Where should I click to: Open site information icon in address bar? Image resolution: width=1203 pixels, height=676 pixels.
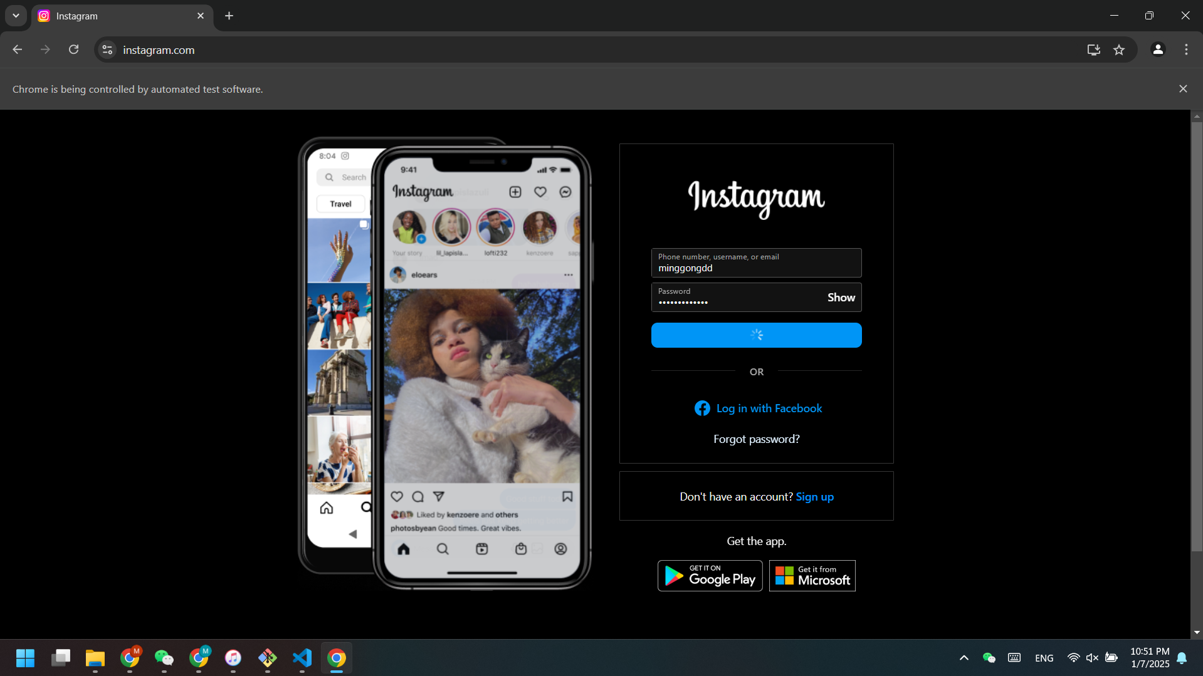[107, 49]
